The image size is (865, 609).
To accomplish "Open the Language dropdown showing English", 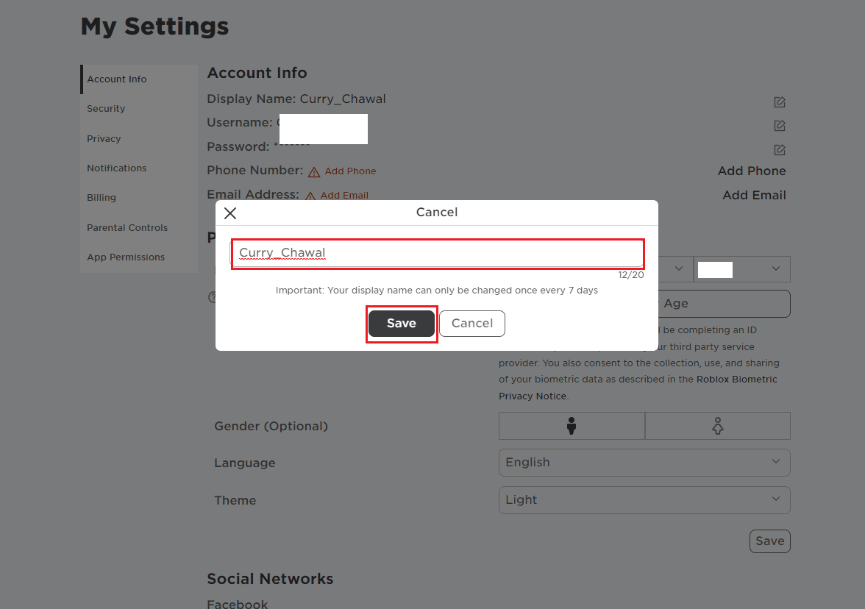I will pos(644,462).
